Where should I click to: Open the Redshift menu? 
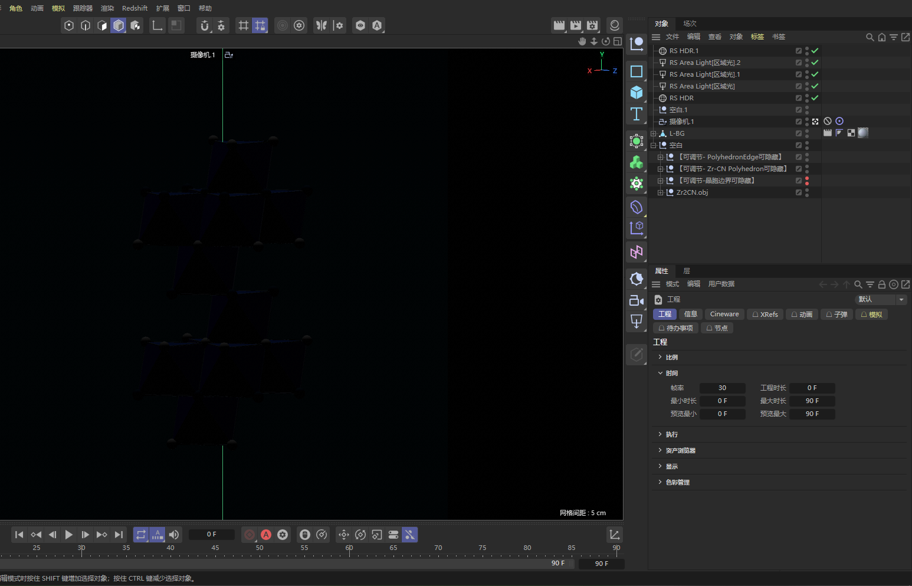coord(134,8)
